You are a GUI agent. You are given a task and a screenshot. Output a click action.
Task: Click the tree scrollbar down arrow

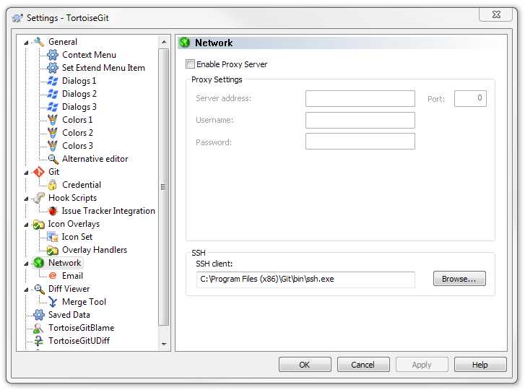click(x=164, y=344)
